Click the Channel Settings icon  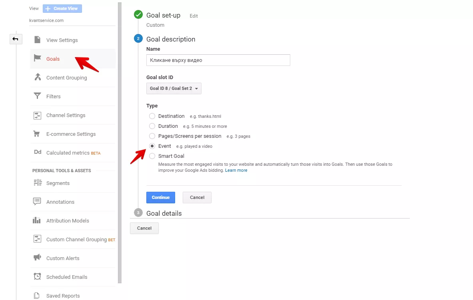[37, 115]
